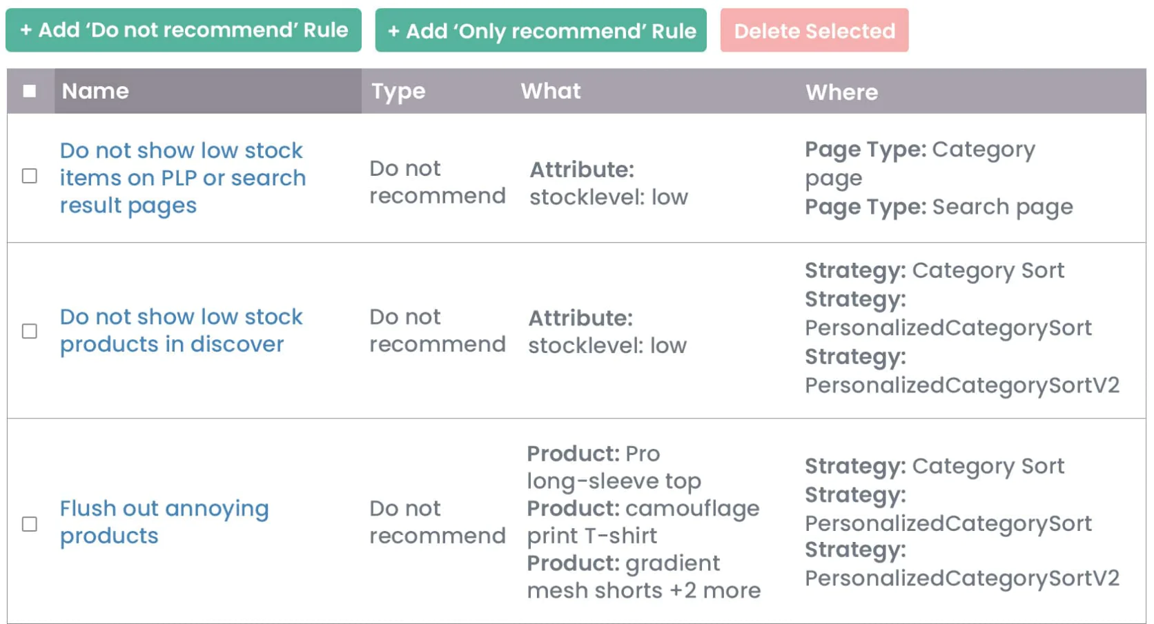1154x624 pixels.
Task: Click the 'stocklevel: low' attribute in the first row
Action: point(608,197)
